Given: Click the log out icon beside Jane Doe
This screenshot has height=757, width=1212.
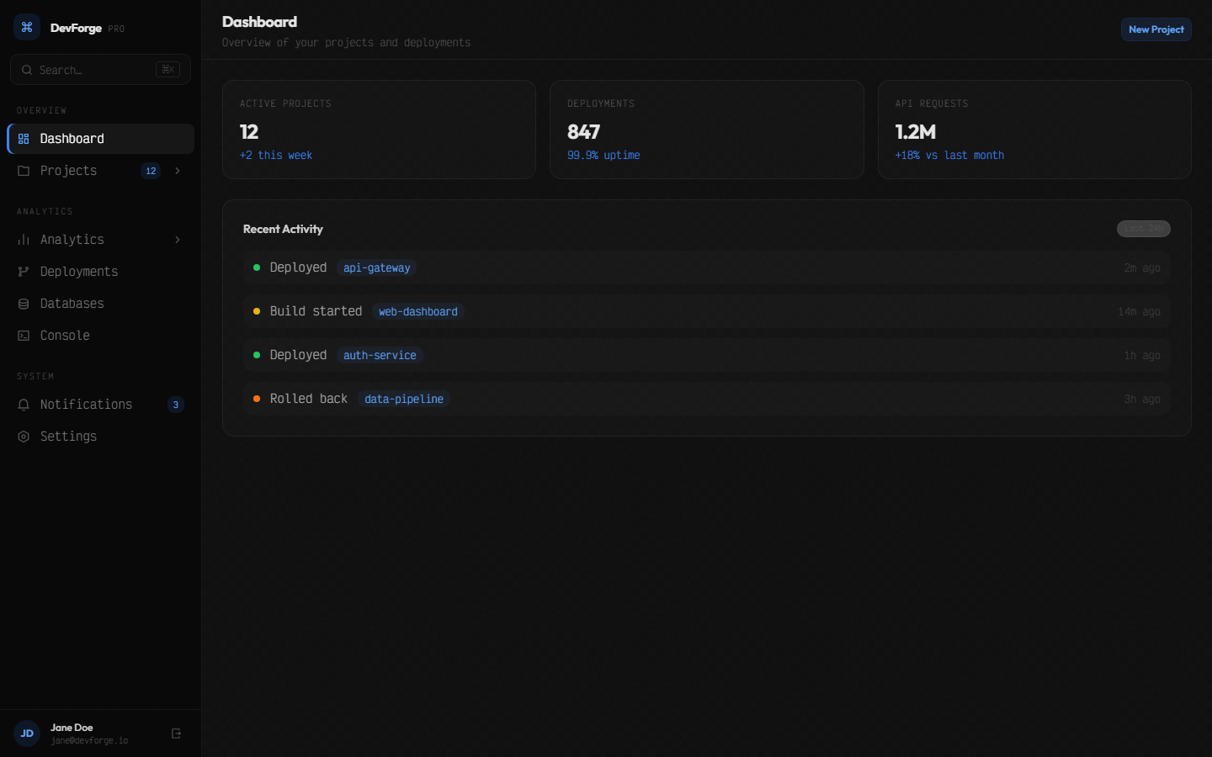Looking at the screenshot, I should click(x=176, y=733).
